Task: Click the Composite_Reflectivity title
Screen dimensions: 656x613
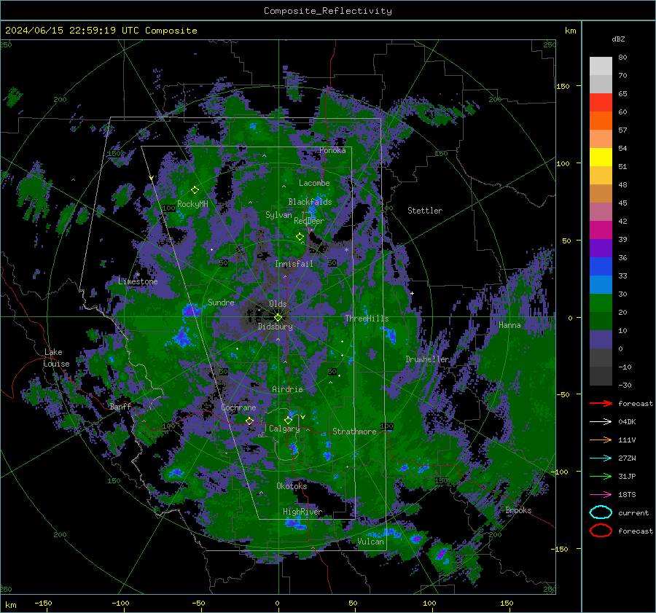Action: pos(328,11)
